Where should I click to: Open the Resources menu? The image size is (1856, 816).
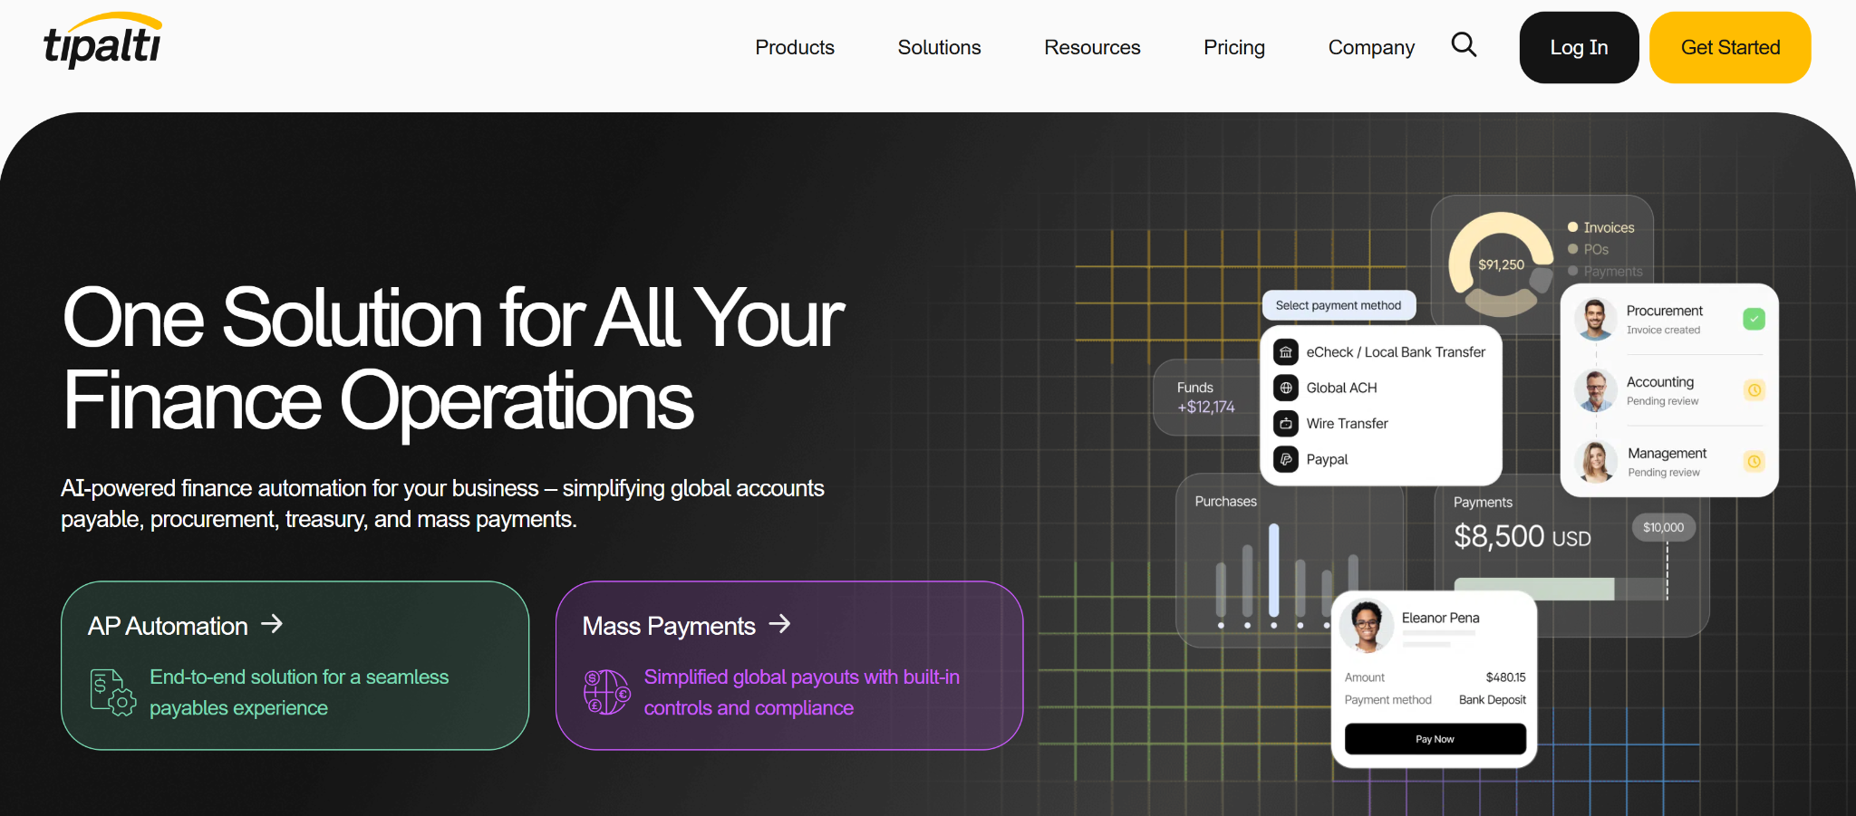point(1092,47)
